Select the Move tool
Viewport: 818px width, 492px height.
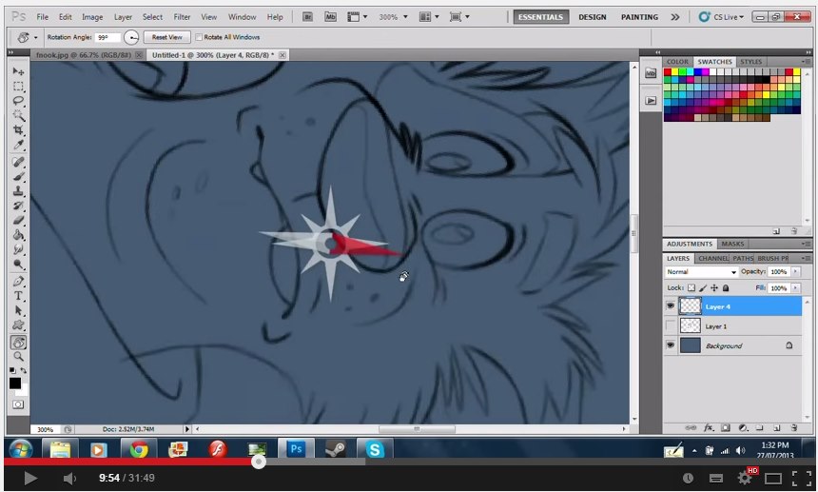[x=18, y=71]
